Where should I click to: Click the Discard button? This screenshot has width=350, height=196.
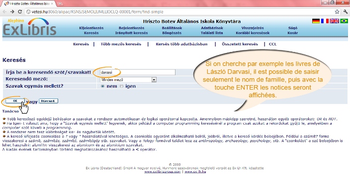click(48, 101)
